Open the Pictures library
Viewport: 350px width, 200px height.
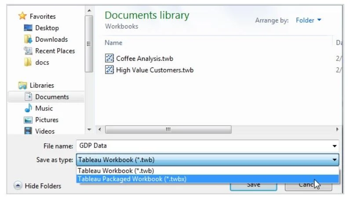click(47, 120)
